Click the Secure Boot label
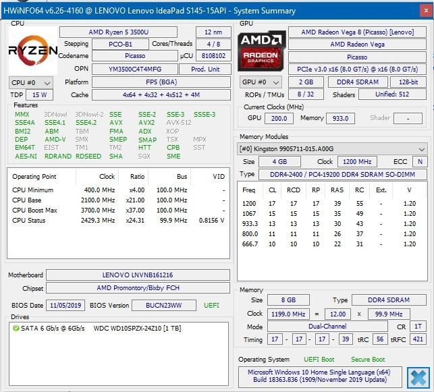Screen dimensions: 434x392 [x=368, y=360]
